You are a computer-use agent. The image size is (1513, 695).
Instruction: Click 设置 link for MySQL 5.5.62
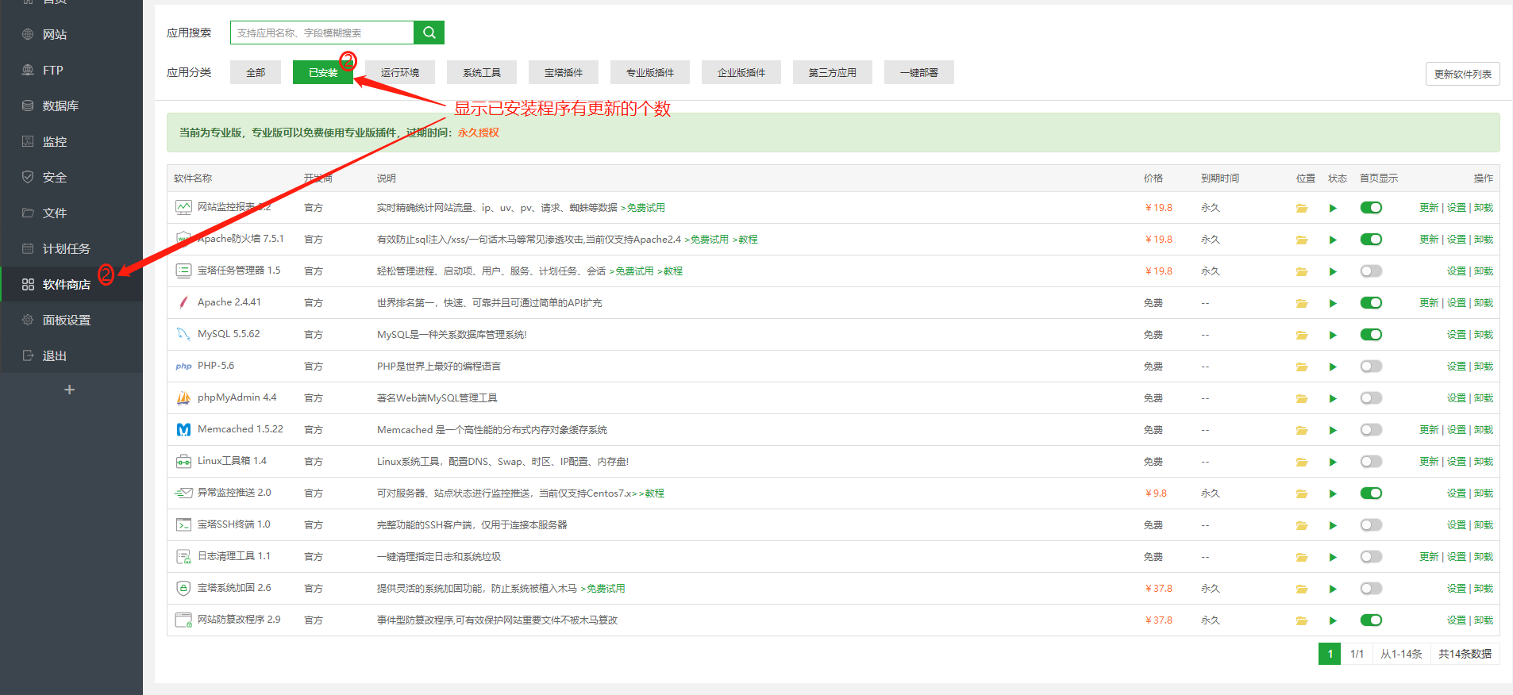click(x=1457, y=335)
